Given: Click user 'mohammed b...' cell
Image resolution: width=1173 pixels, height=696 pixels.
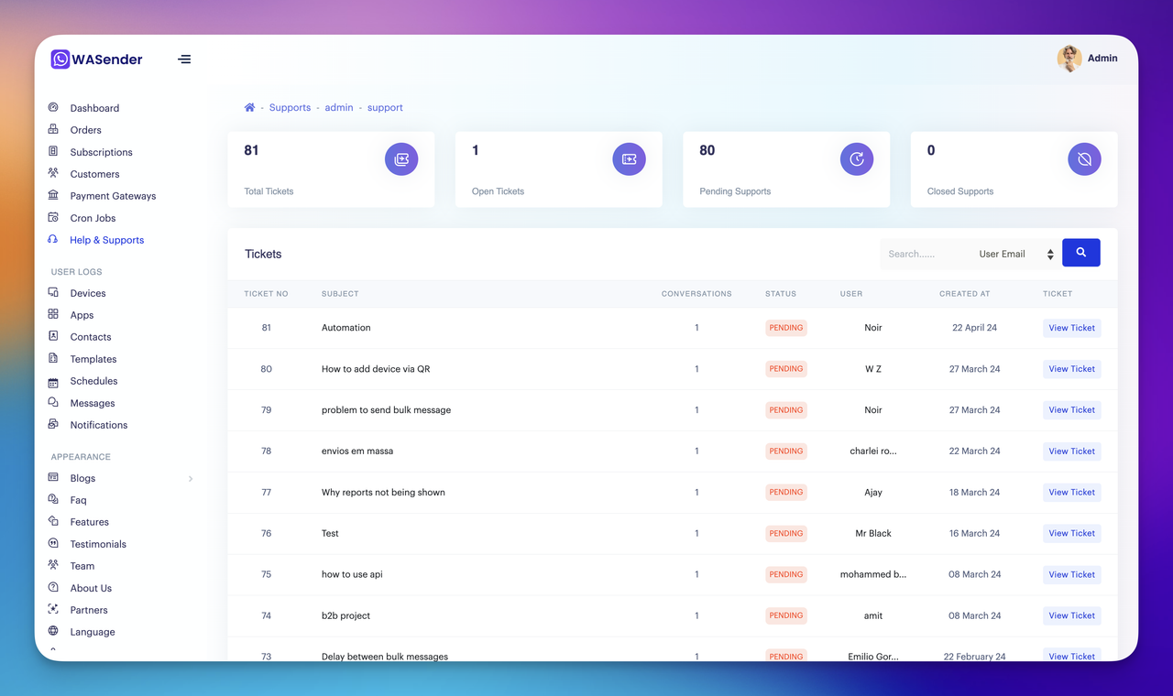Looking at the screenshot, I should [873, 574].
